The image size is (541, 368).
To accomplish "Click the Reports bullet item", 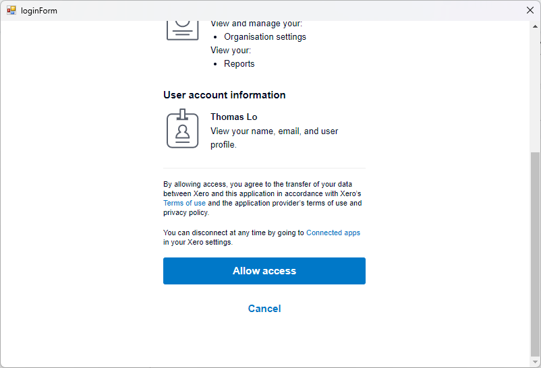I will click(x=239, y=64).
